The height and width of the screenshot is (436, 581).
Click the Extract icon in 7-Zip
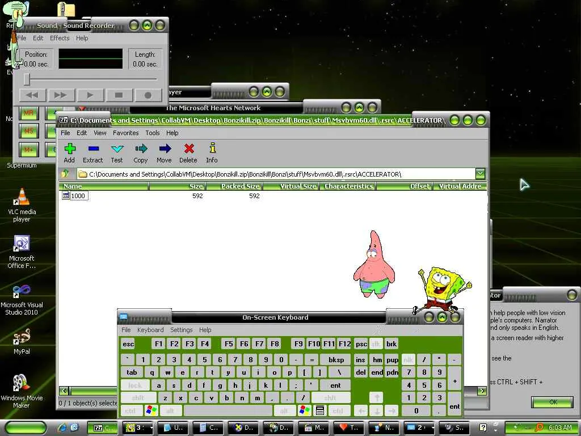(92, 153)
